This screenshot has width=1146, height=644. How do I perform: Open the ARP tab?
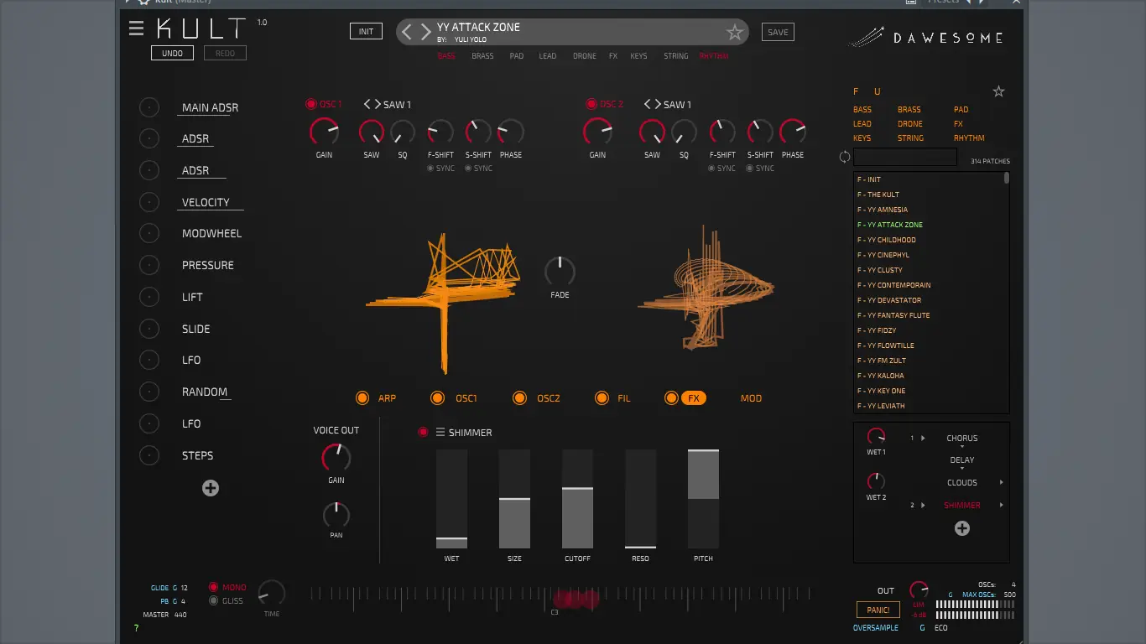tap(387, 398)
